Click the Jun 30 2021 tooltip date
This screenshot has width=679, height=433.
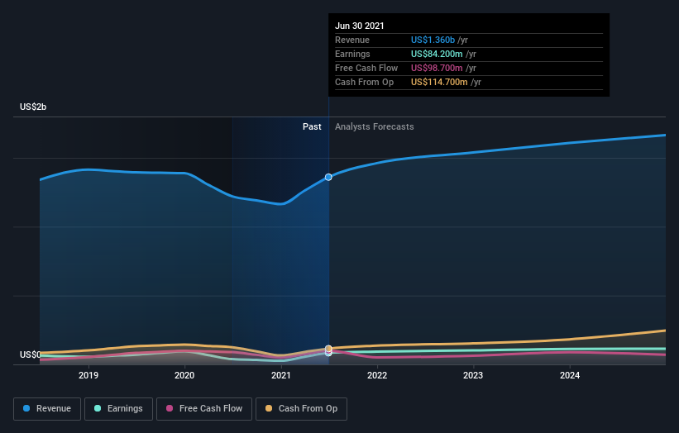click(x=360, y=26)
